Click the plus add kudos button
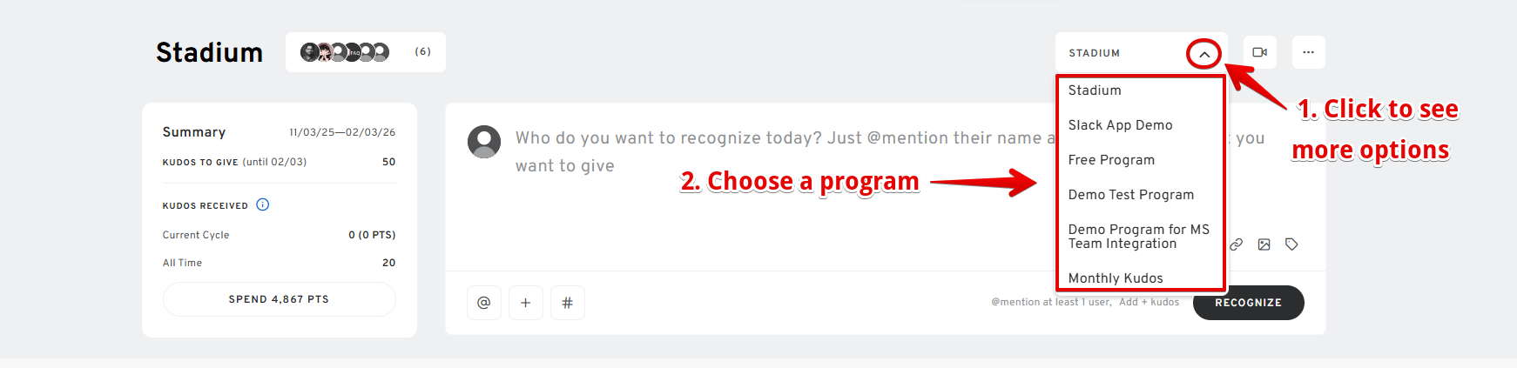 [526, 303]
